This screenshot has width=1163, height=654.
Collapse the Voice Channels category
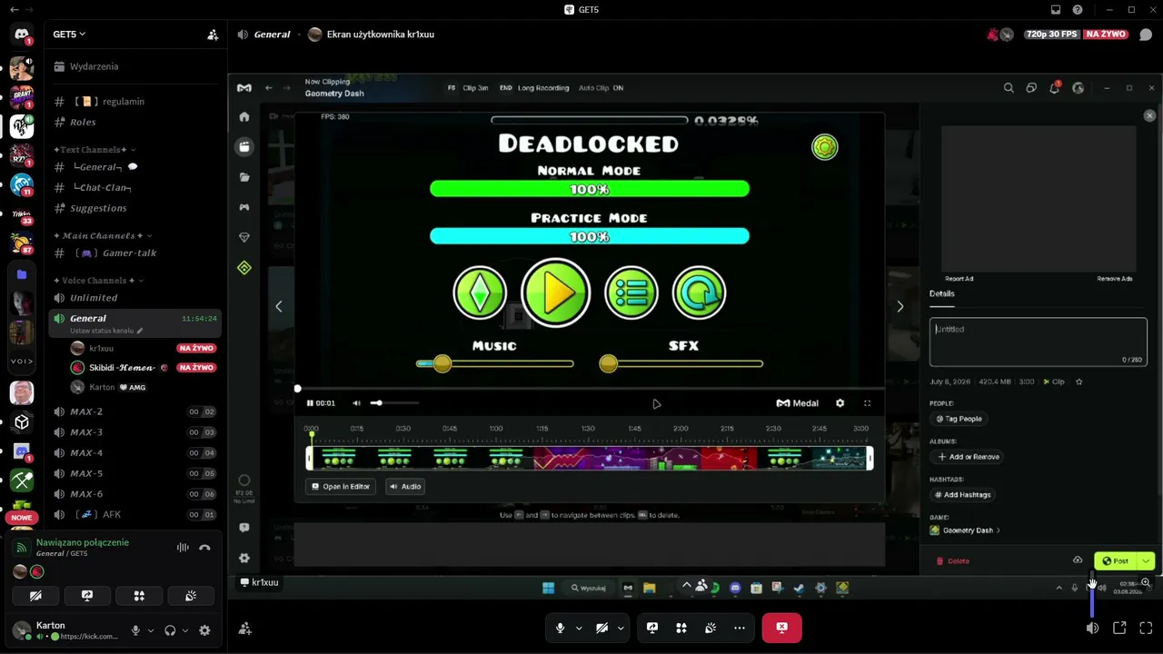(99, 281)
